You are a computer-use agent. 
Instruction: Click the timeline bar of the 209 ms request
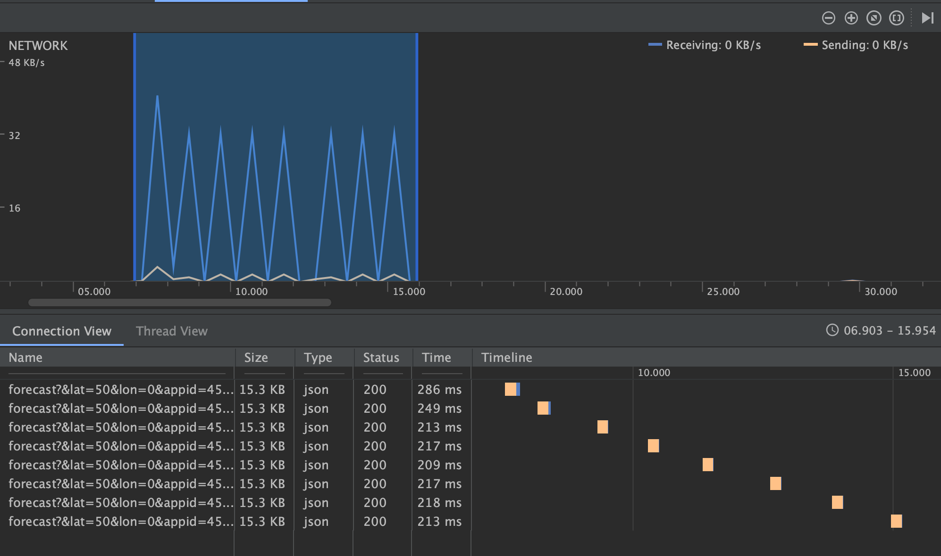pyautogui.click(x=708, y=465)
